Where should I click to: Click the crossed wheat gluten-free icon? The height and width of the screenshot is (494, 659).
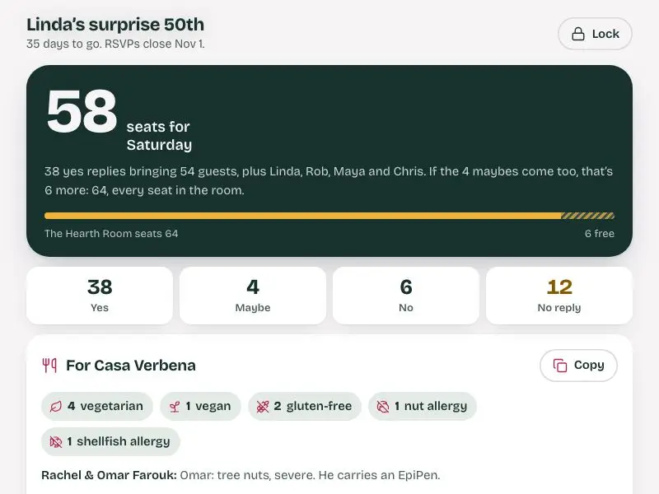pyautogui.click(x=263, y=407)
